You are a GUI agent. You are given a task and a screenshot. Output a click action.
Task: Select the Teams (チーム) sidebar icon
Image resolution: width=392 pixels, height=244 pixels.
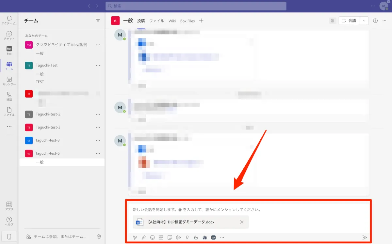(9, 66)
